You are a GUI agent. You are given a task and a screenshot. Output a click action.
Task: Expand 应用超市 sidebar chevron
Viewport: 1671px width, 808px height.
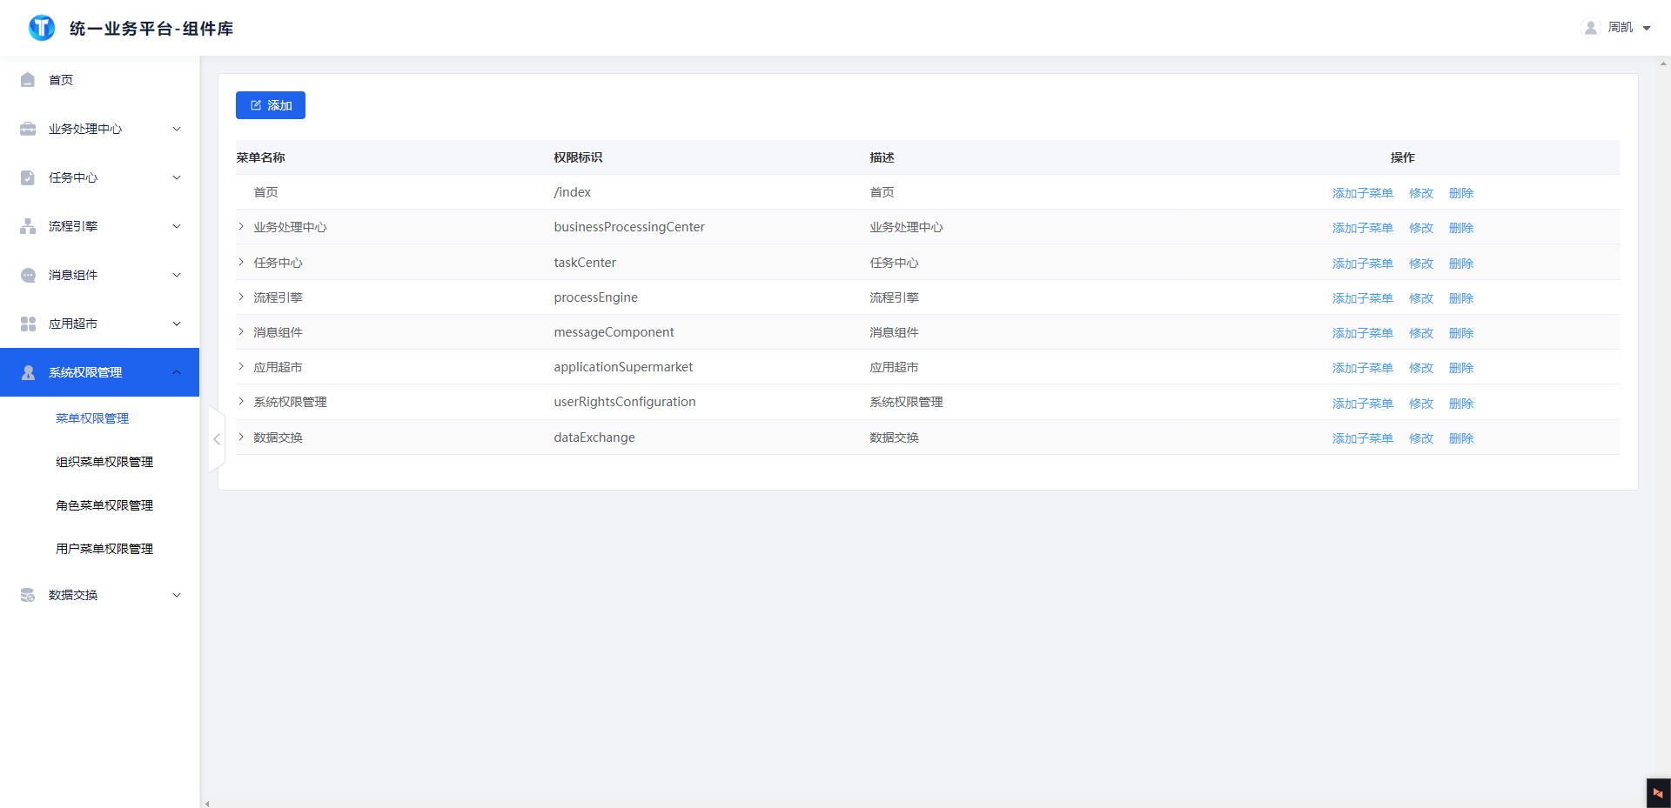[177, 324]
